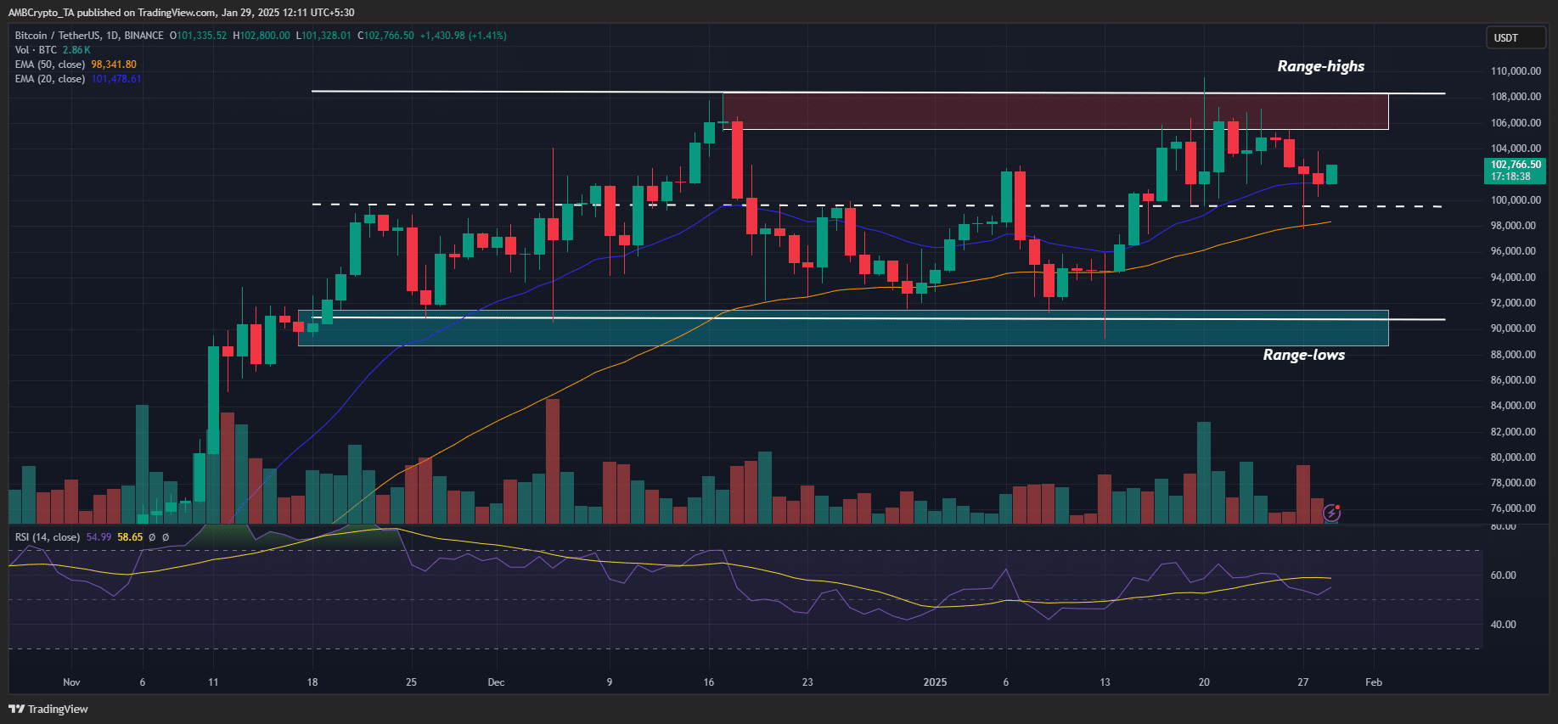
Task: Click the current price label on price axis
Action: coord(1516,171)
